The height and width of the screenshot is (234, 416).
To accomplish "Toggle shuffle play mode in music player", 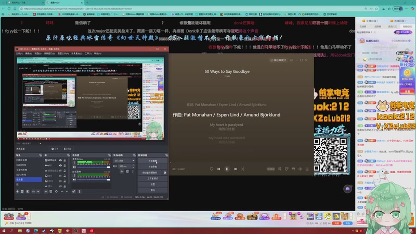I will (x=243, y=169).
